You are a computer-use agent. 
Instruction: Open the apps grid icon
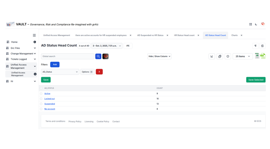251,24
